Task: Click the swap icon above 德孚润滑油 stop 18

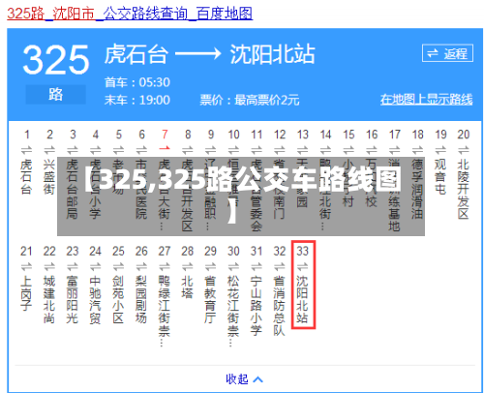Action: coord(417,150)
